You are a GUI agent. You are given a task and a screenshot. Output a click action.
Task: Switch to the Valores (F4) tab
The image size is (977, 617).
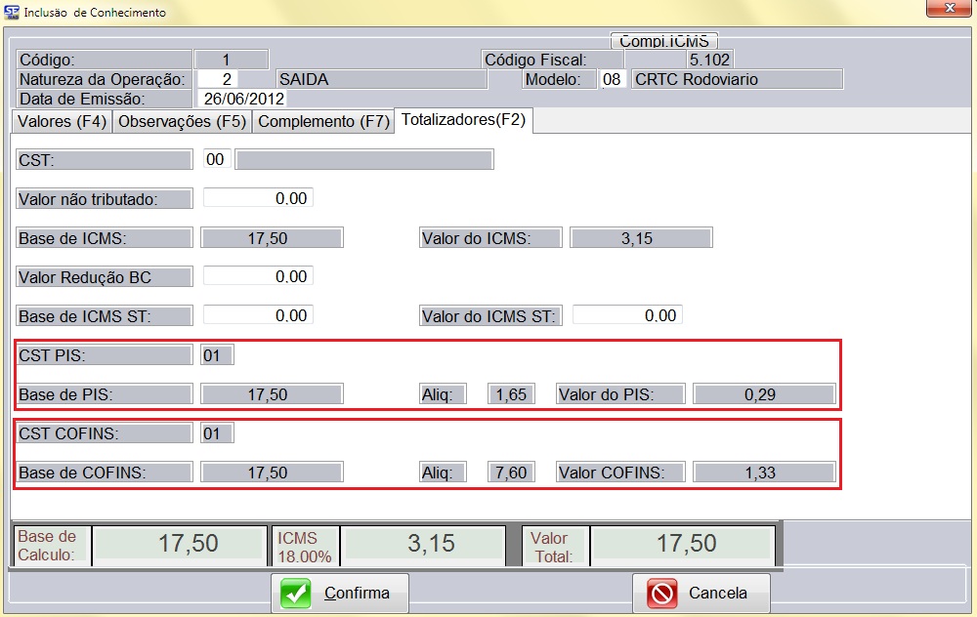61,122
